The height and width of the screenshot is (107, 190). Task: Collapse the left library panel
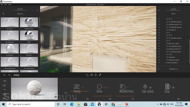coord(37,11)
